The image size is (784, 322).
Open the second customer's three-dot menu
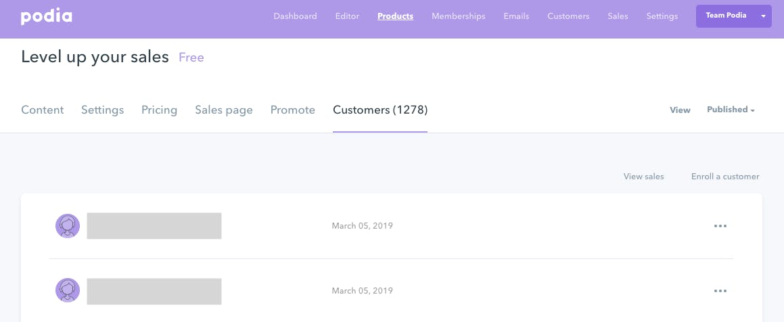tap(720, 290)
